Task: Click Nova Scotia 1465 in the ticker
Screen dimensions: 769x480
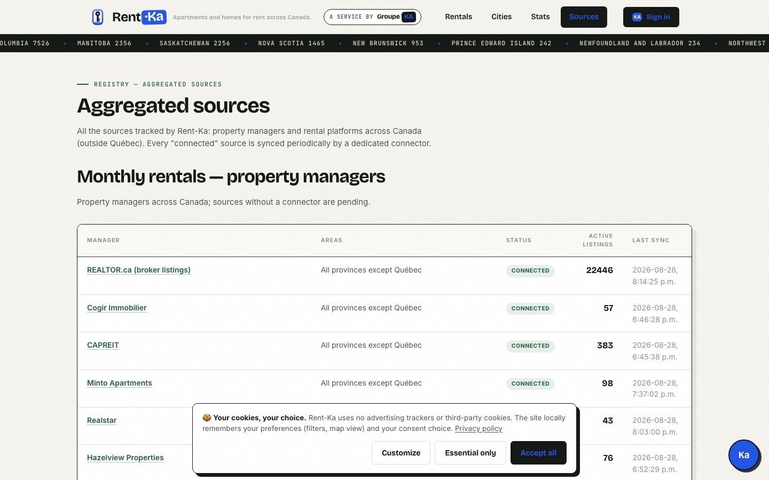Action: pos(292,43)
